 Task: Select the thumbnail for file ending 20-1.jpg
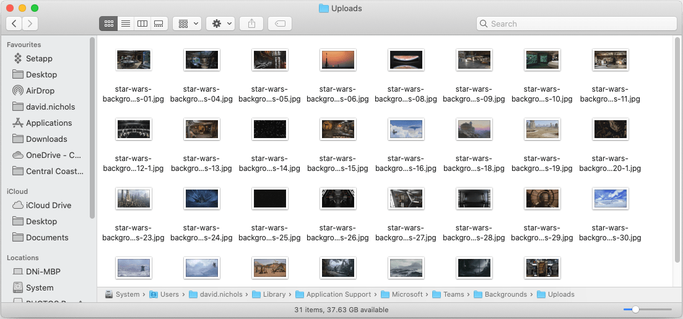tap(611, 129)
